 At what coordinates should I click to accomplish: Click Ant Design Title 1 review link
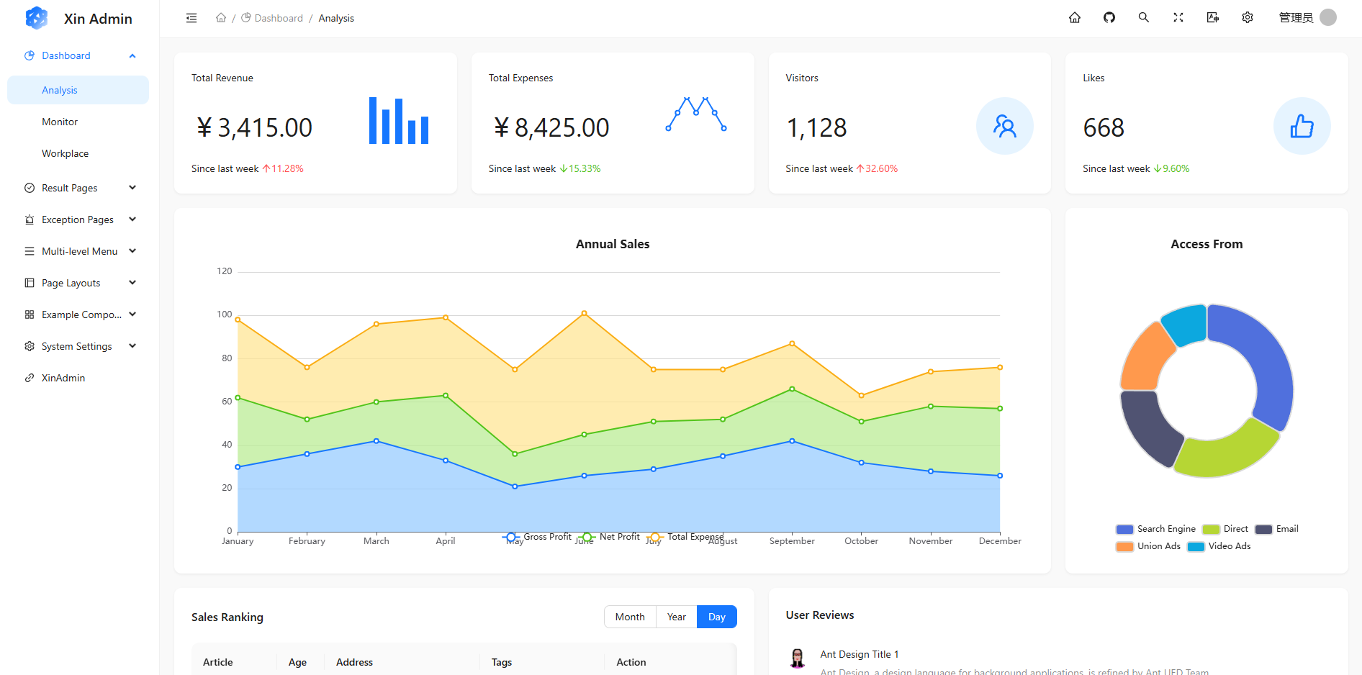click(x=859, y=654)
